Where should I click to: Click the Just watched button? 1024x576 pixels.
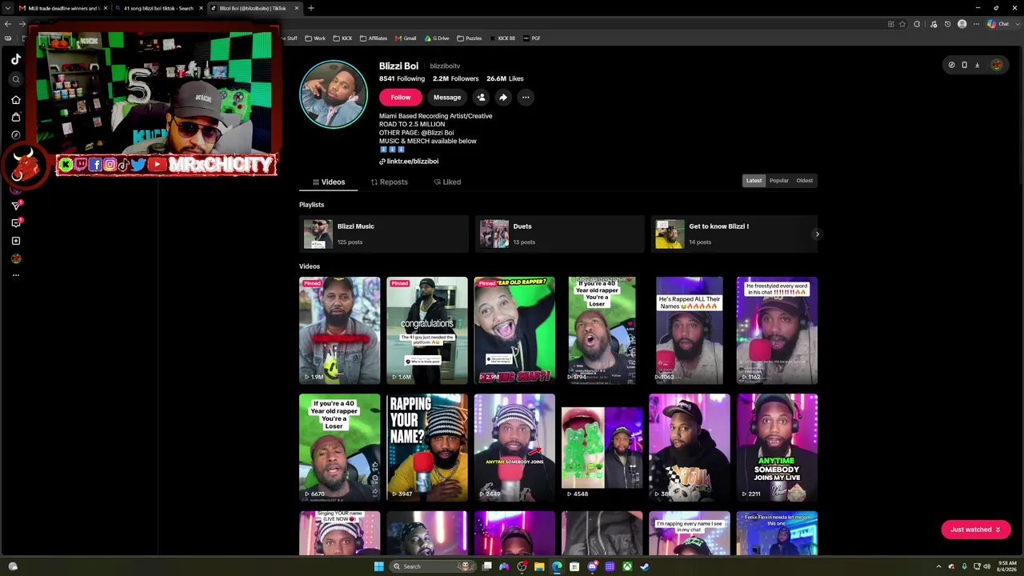coord(975,530)
